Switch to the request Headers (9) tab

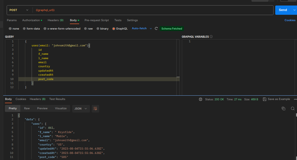pyautogui.click(x=55, y=20)
